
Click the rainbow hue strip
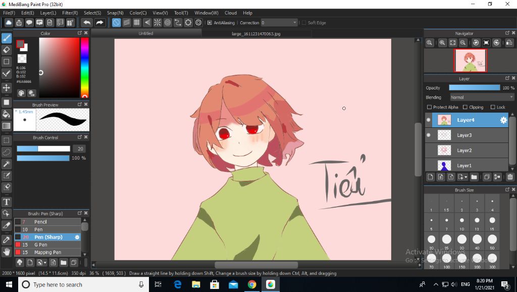point(84,68)
